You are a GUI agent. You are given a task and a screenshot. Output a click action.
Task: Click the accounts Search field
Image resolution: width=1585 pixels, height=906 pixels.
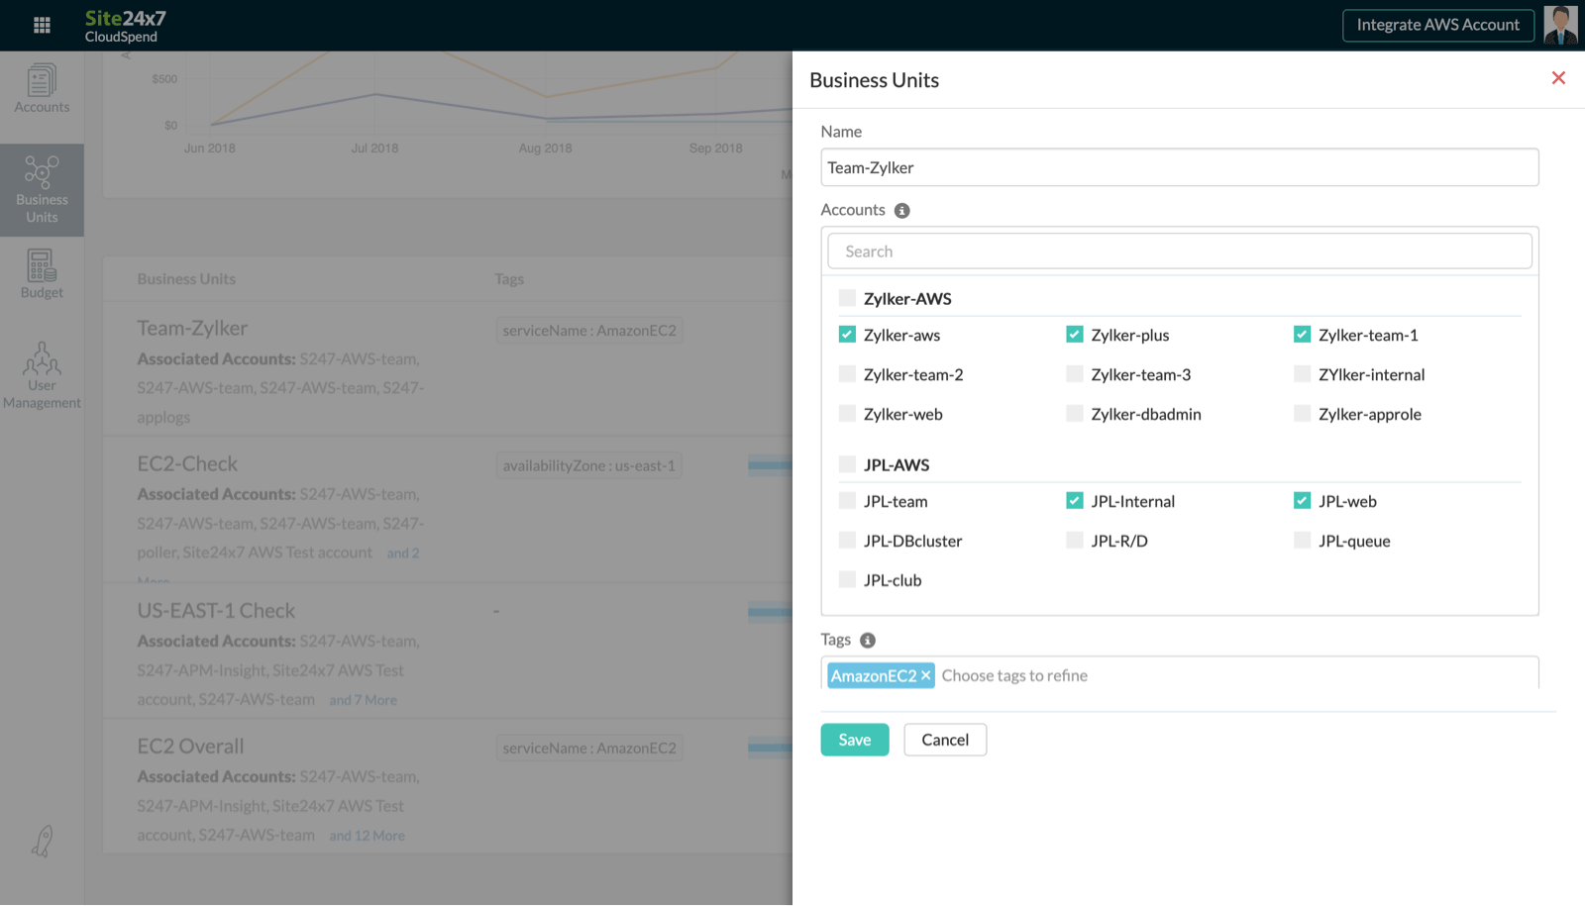point(1180,252)
